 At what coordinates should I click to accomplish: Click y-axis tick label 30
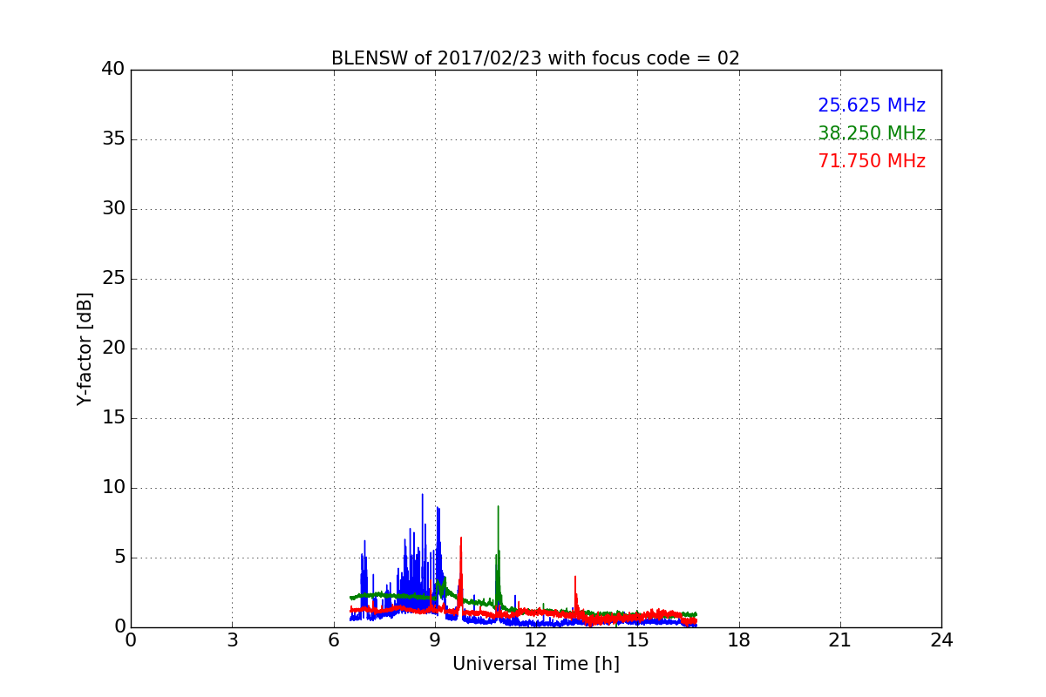point(112,209)
